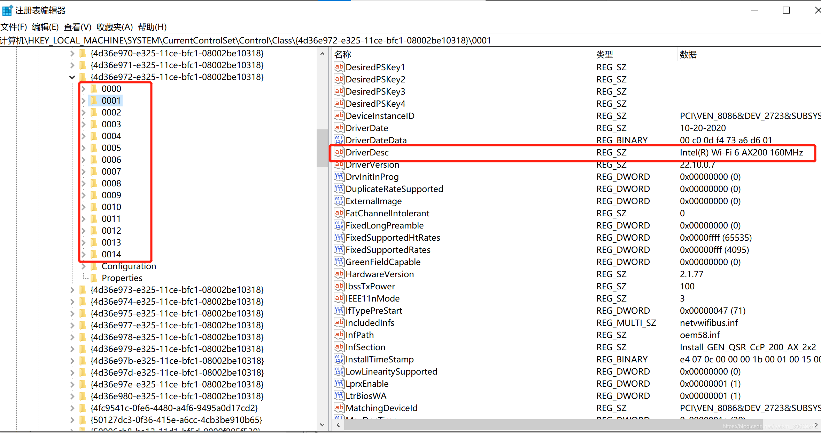Image resolution: width=821 pixels, height=433 pixels.
Task: Click the DriverDateData binary value icon
Action: click(339, 140)
